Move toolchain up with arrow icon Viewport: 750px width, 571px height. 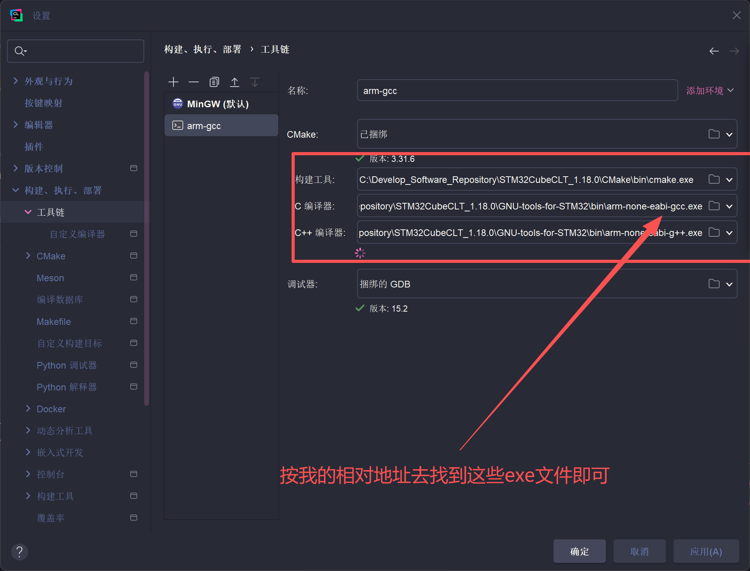234,82
